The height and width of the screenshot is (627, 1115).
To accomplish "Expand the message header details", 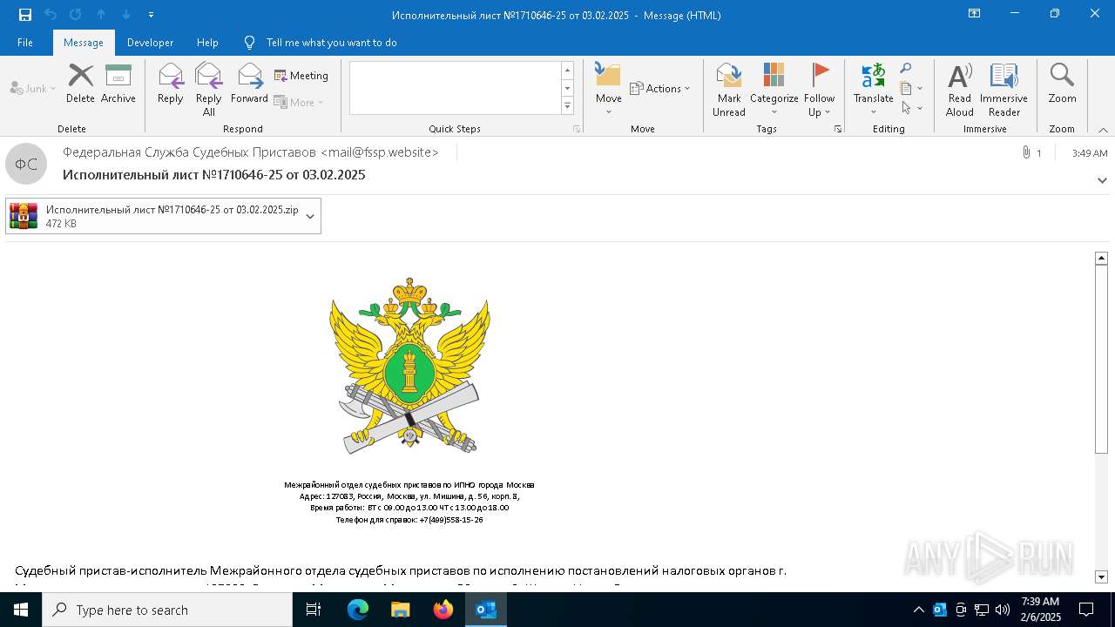I will click(x=1102, y=180).
